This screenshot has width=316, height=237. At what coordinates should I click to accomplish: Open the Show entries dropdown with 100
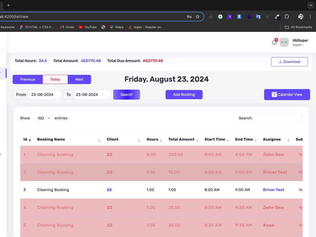(43, 118)
